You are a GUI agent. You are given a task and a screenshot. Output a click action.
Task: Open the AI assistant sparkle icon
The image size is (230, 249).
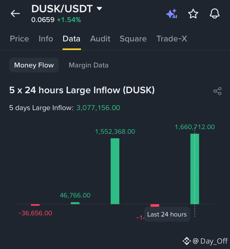click(171, 14)
